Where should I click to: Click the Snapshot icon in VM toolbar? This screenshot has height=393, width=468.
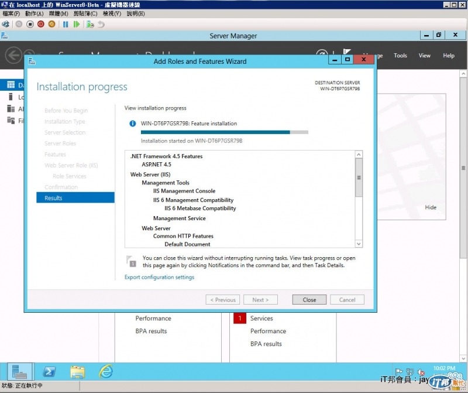point(90,24)
